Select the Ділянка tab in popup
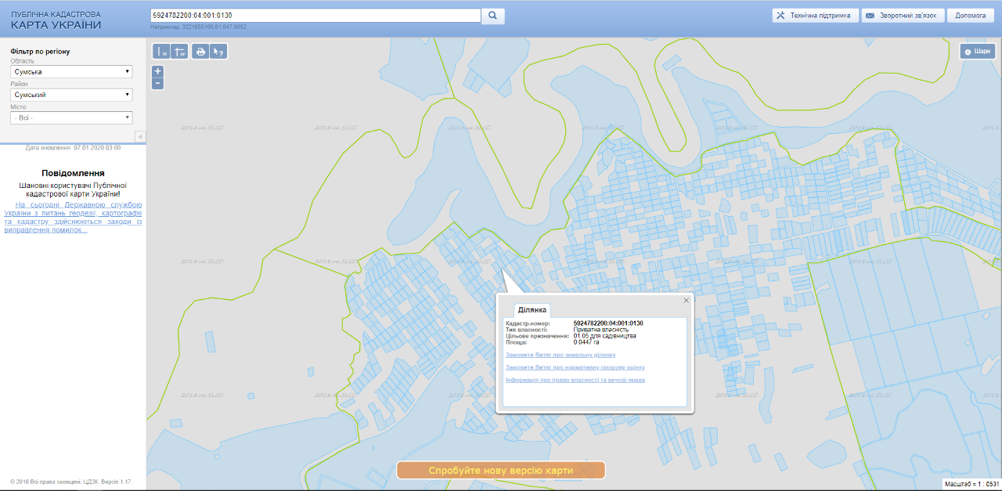The height and width of the screenshot is (491, 1002). [x=532, y=310]
